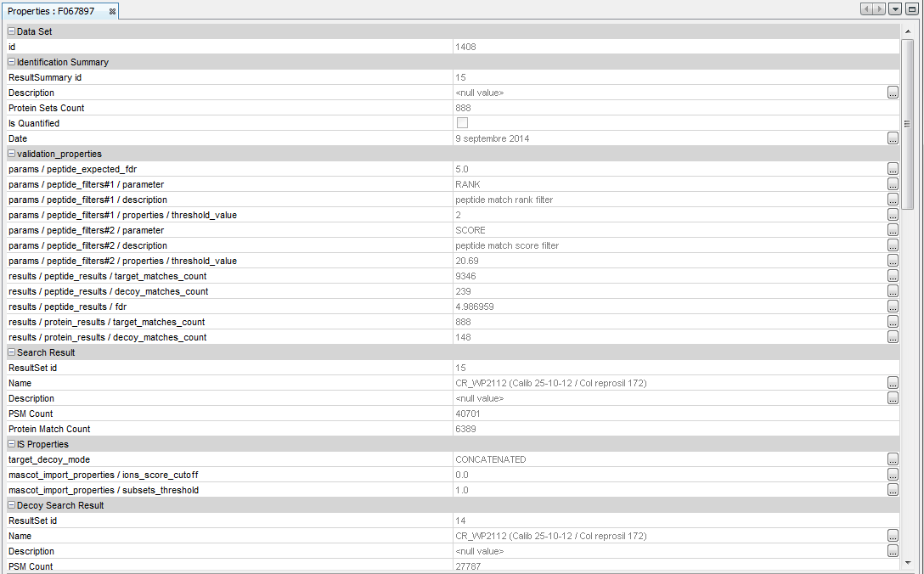Open ellipsis editor for peptide_expected_fdr
Image resolution: width=924 pixels, height=574 pixels.
(893, 169)
